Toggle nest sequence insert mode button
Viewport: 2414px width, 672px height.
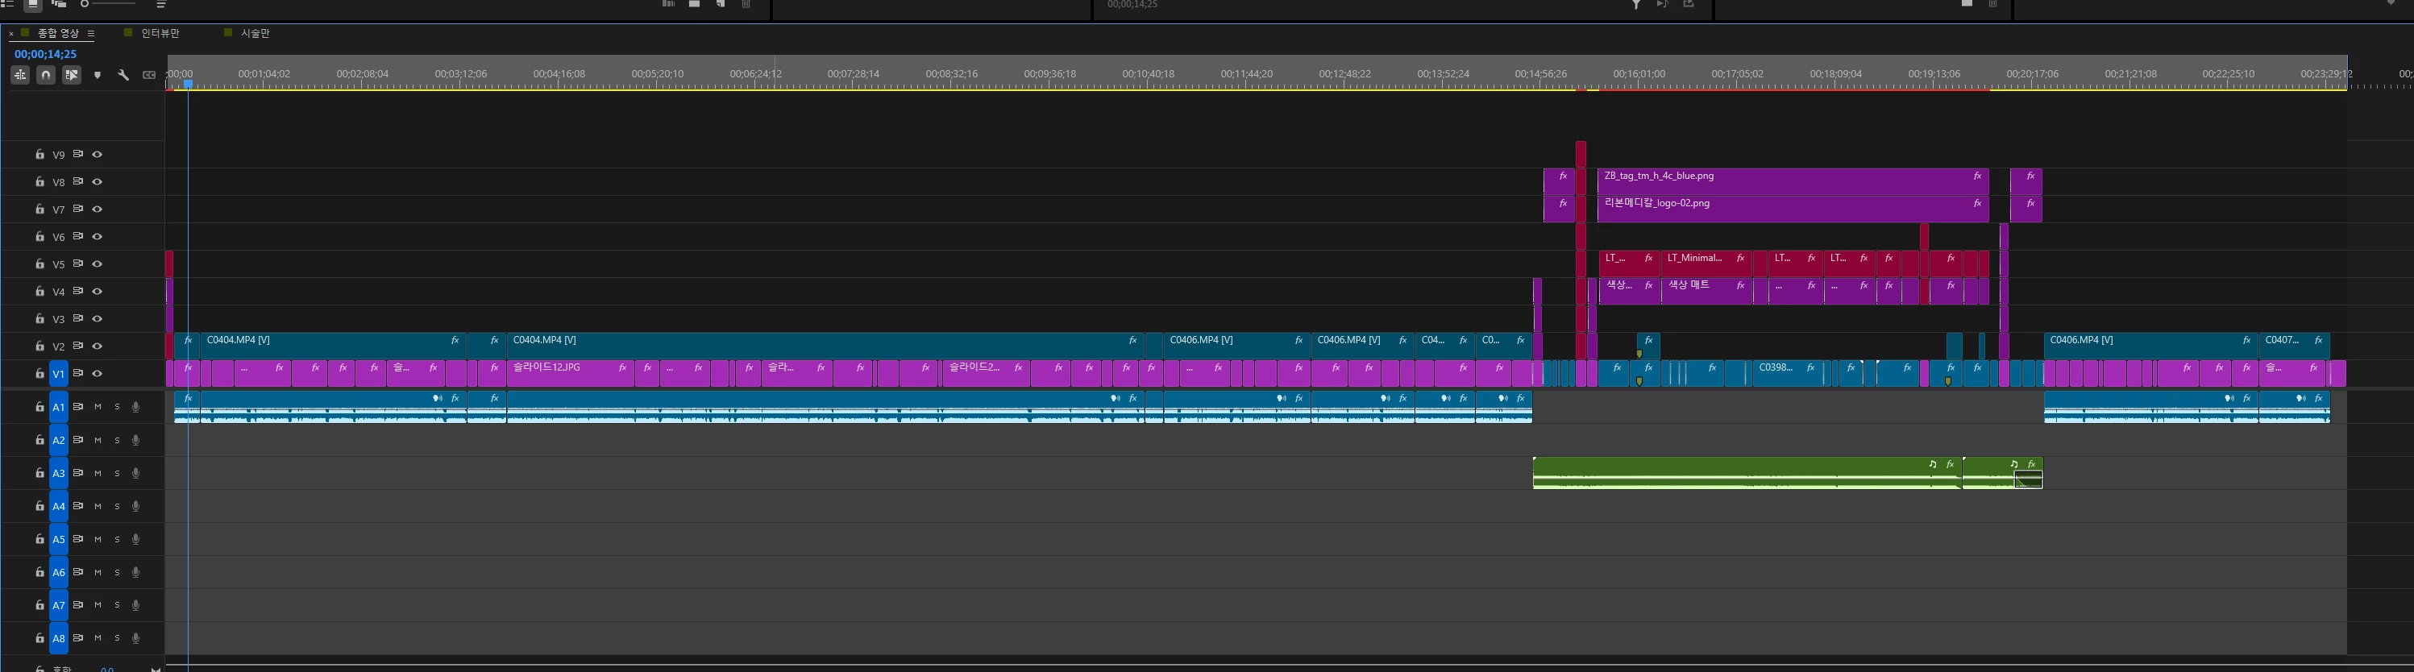(19, 75)
